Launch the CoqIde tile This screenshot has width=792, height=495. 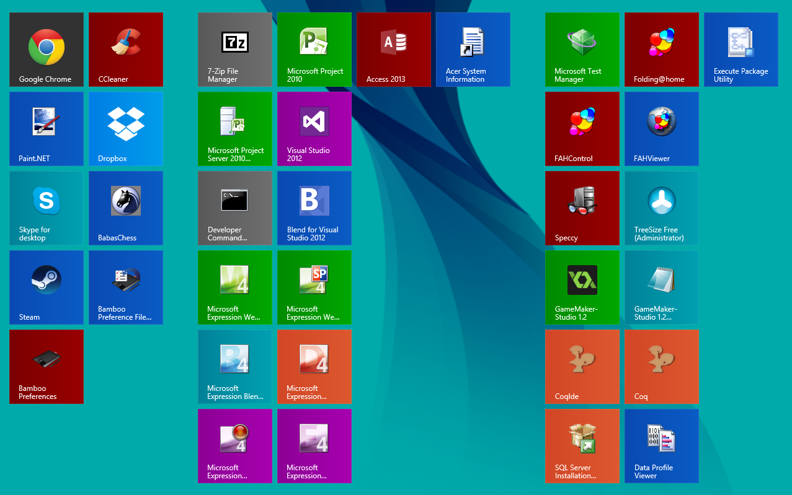[x=582, y=367]
